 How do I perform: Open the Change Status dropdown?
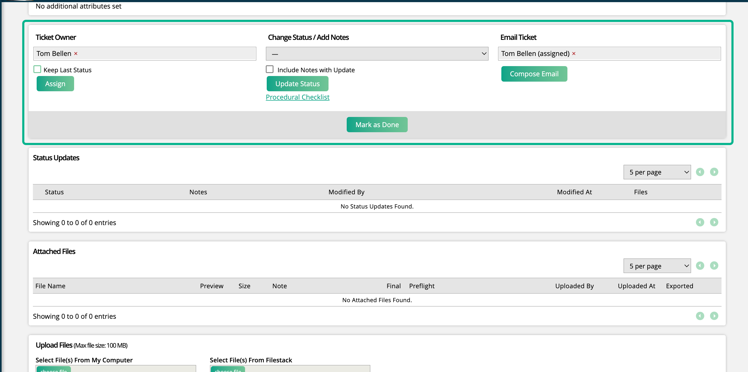[377, 54]
